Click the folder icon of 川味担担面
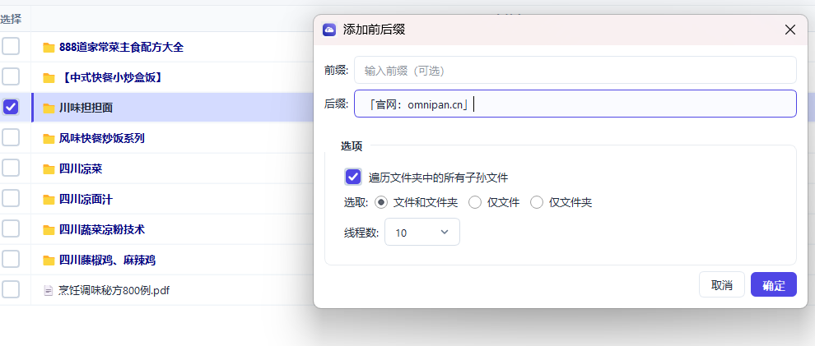This screenshot has height=346, width=815. (x=49, y=108)
